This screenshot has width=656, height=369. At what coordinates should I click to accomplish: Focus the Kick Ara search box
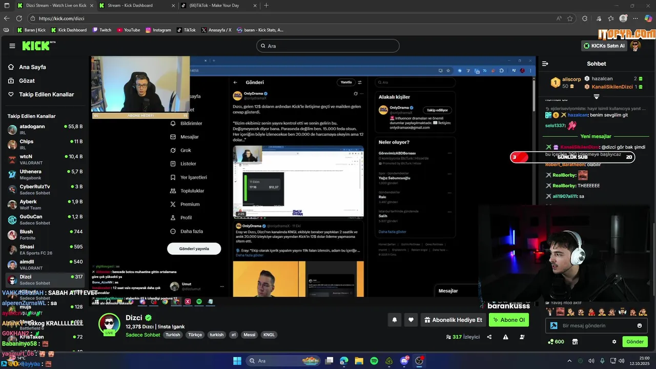(327, 46)
